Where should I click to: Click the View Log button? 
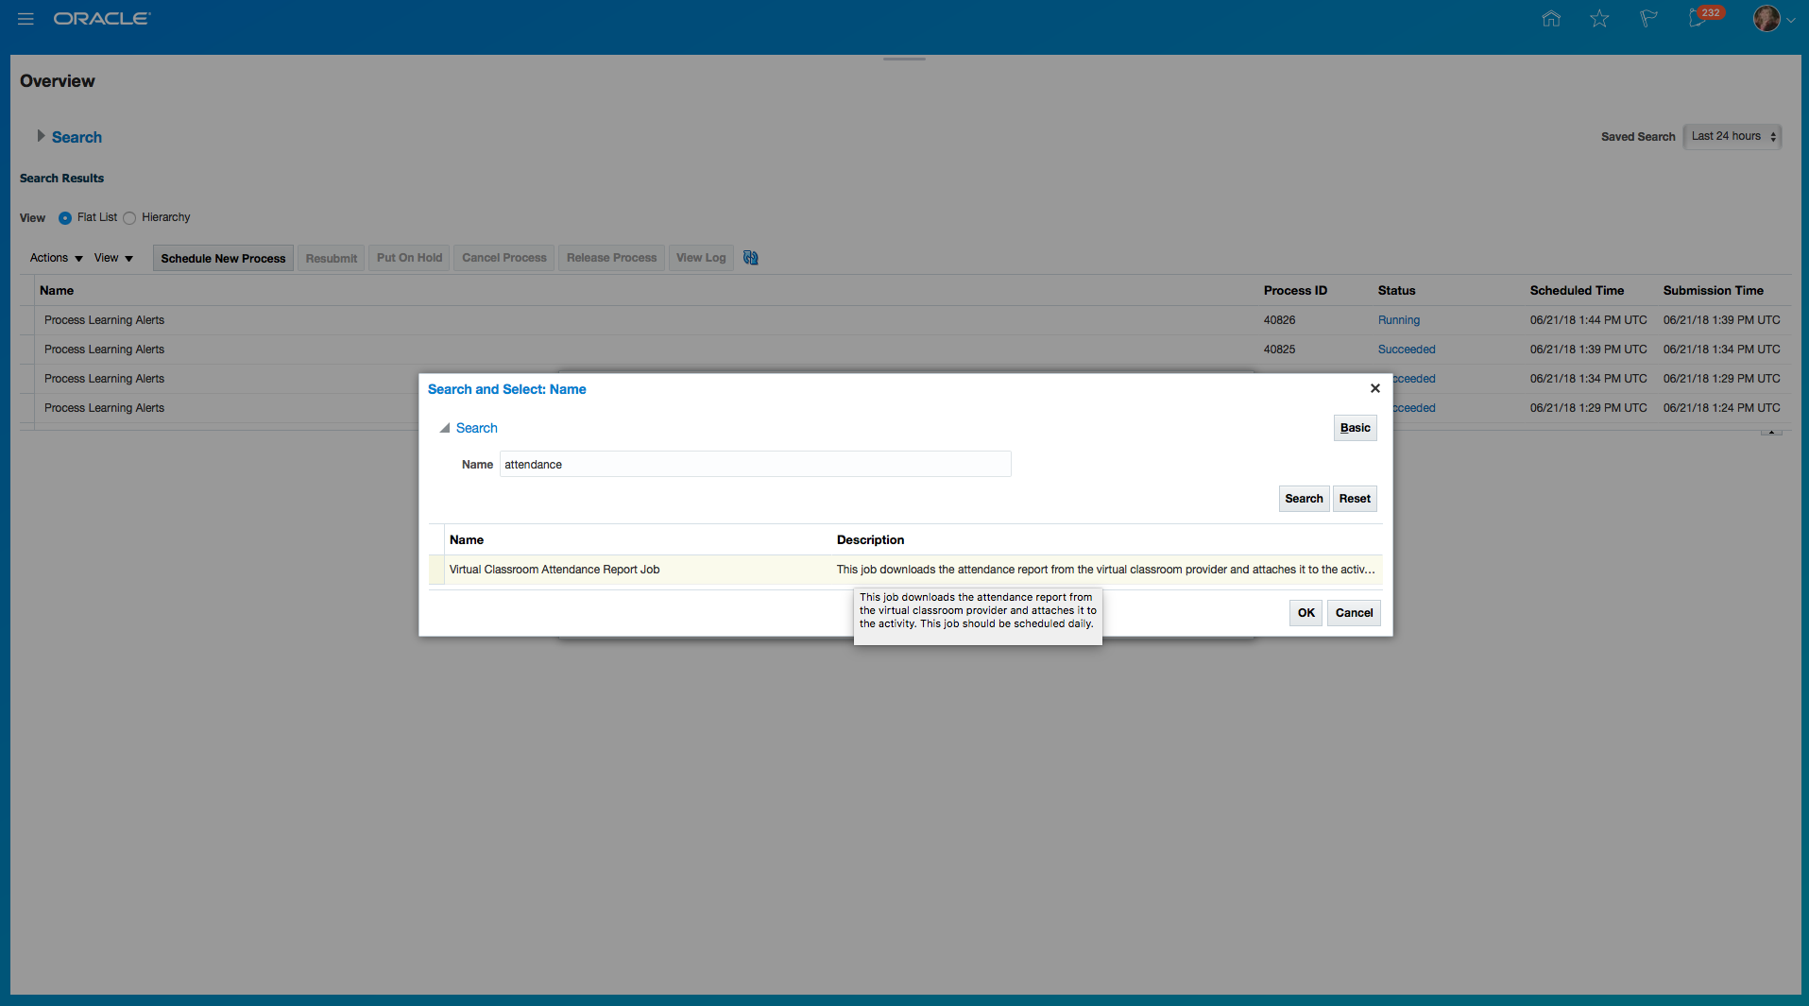701,258
